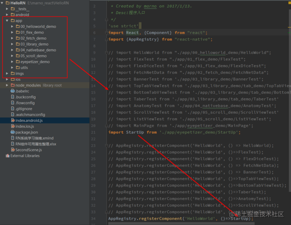Click StartUp in the line 21 import
291x225 pixels.
(x=135, y=132)
